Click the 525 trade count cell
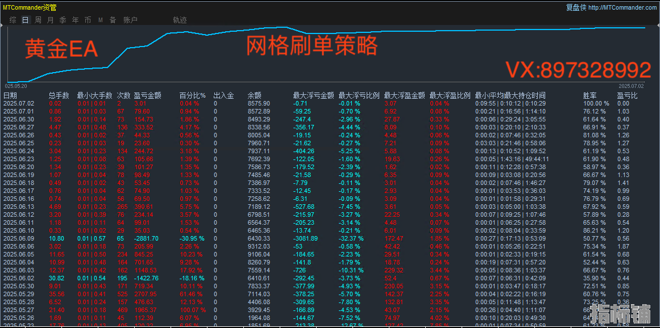Viewport: 660px width, 328px height. 122,294
